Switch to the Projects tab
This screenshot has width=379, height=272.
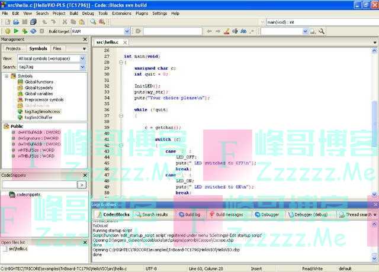(13, 48)
